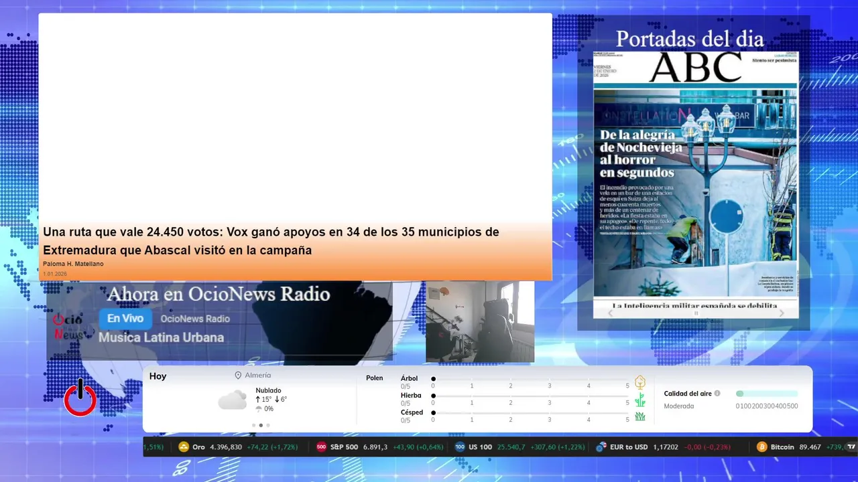Viewport: 858px width, 482px height.
Task: Click the US 100 price 25.540,7
Action: [510, 447]
